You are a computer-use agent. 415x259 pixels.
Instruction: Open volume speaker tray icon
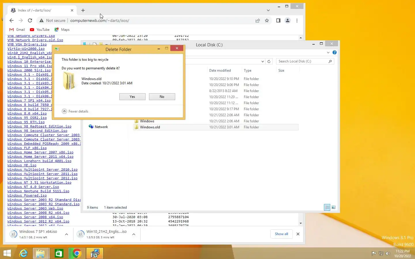tap(388, 254)
